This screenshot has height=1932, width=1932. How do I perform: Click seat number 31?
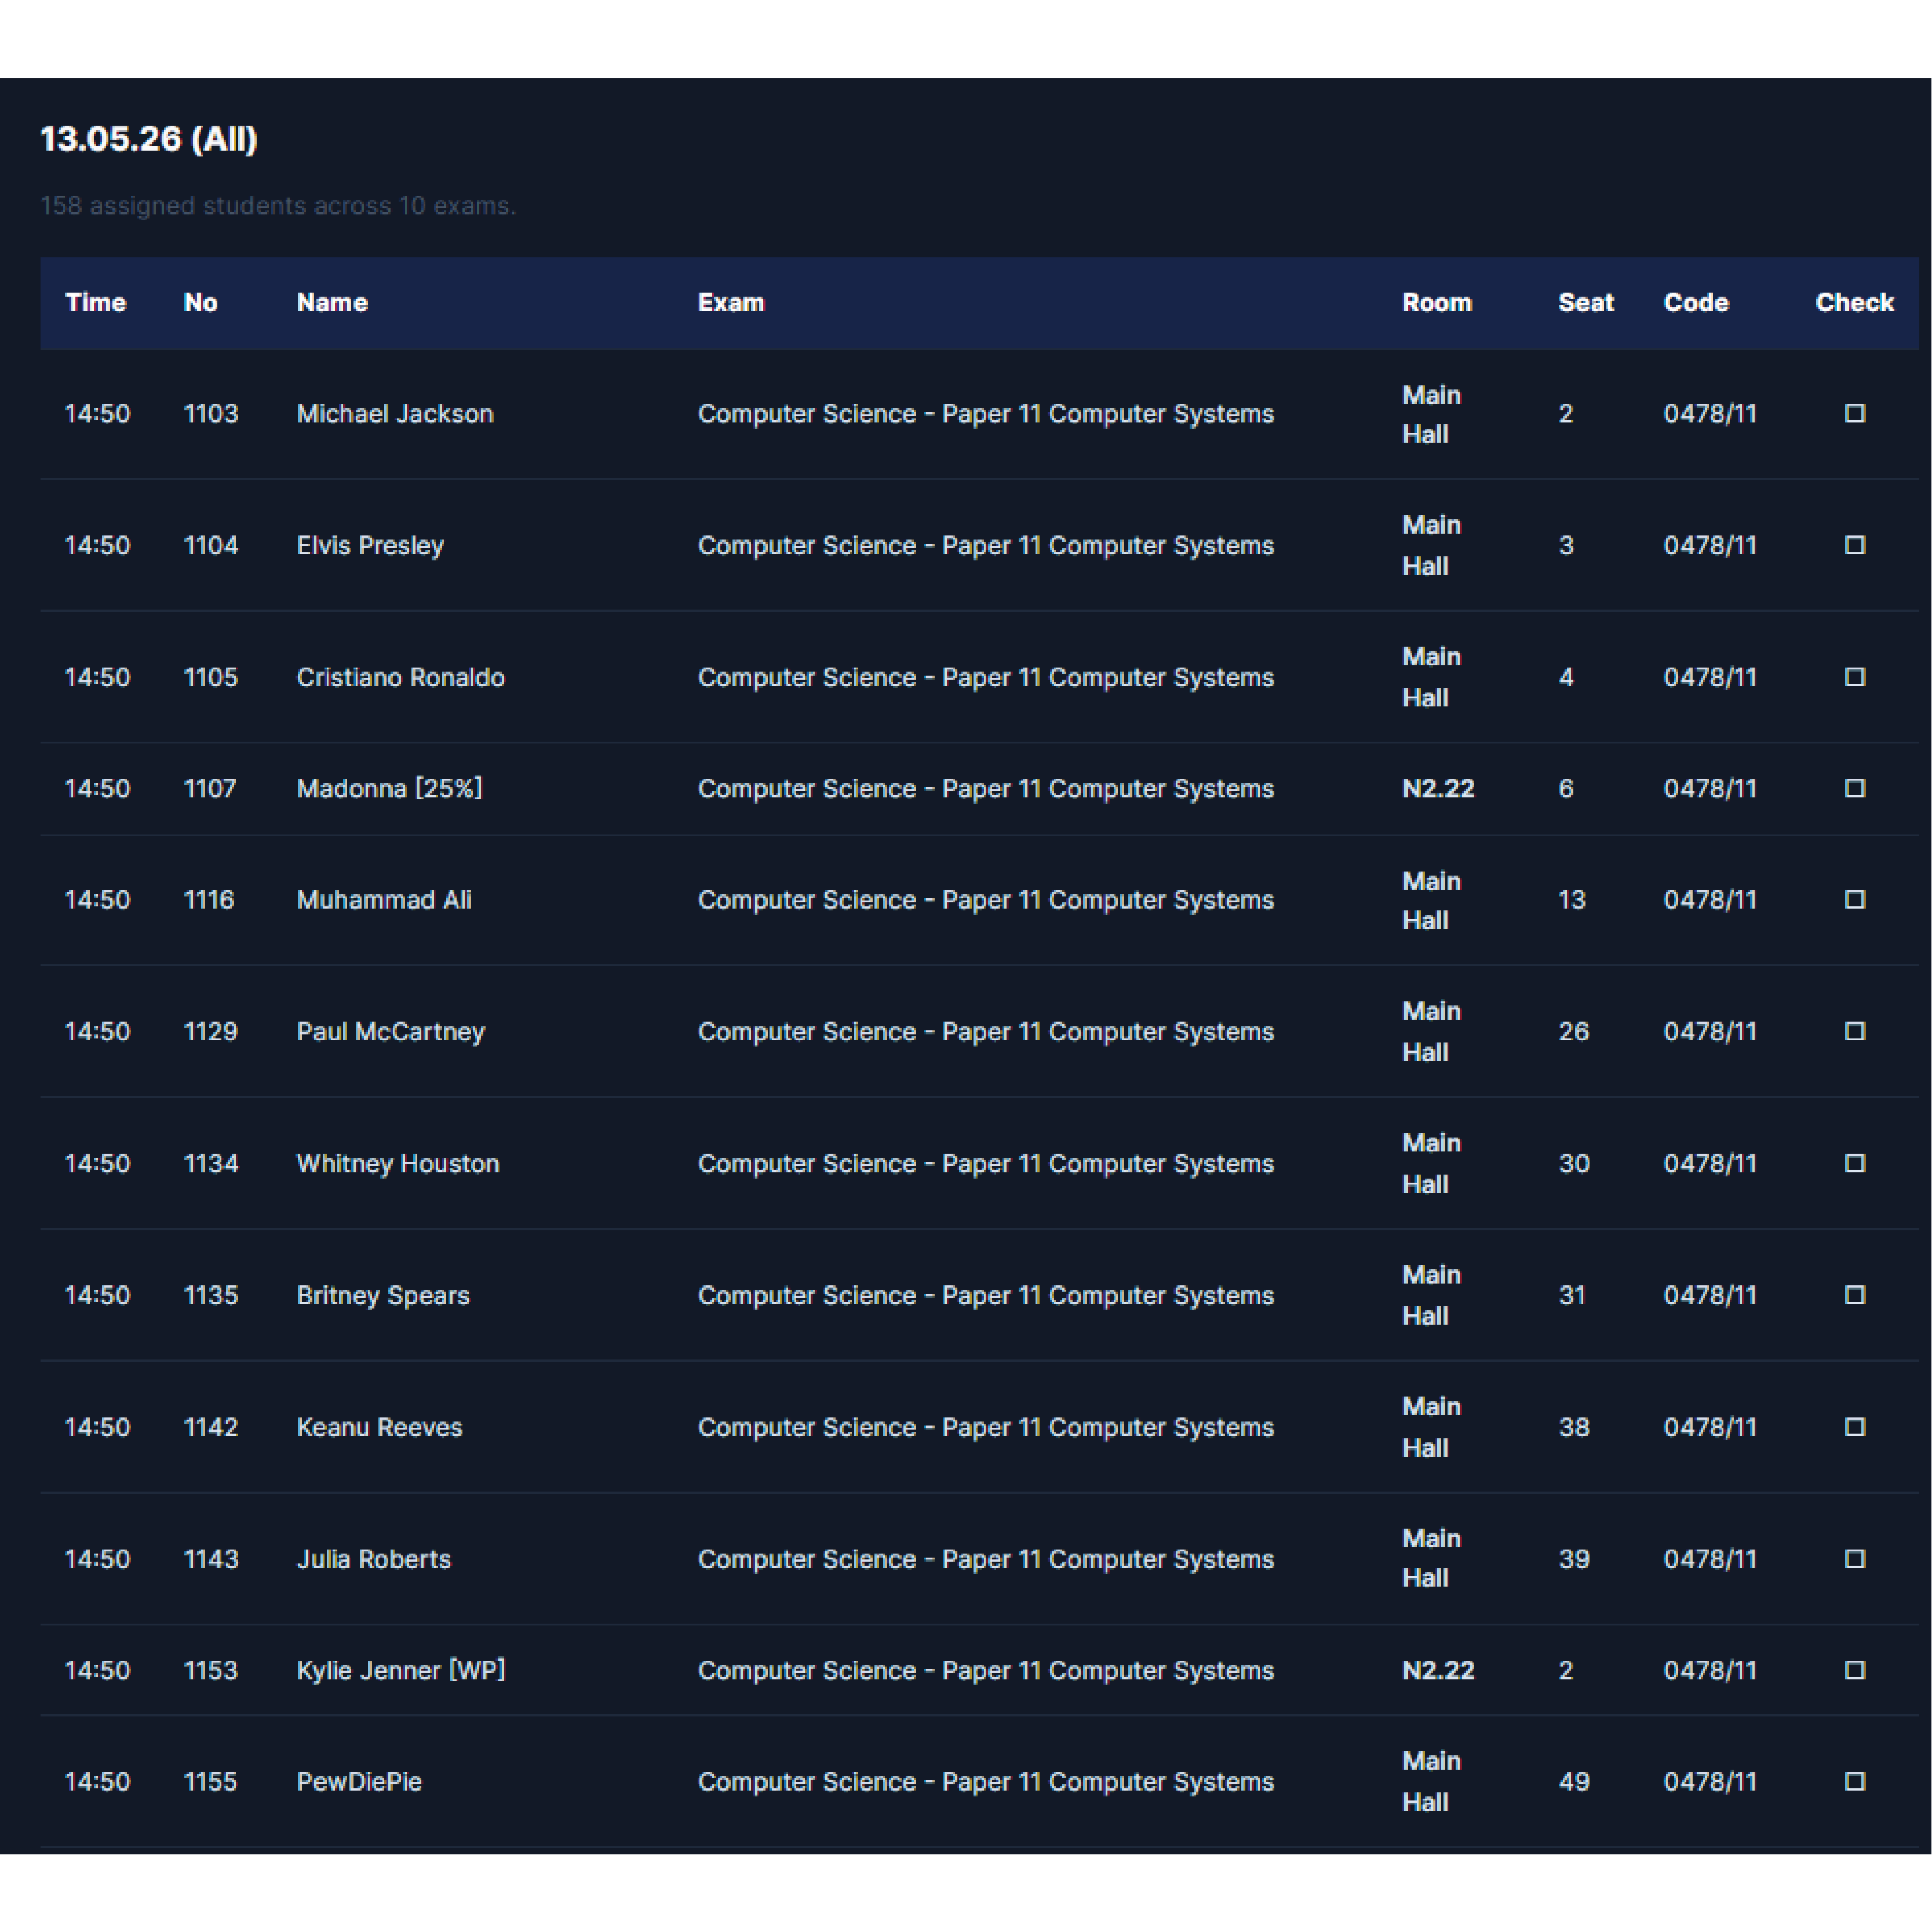(x=1572, y=1295)
